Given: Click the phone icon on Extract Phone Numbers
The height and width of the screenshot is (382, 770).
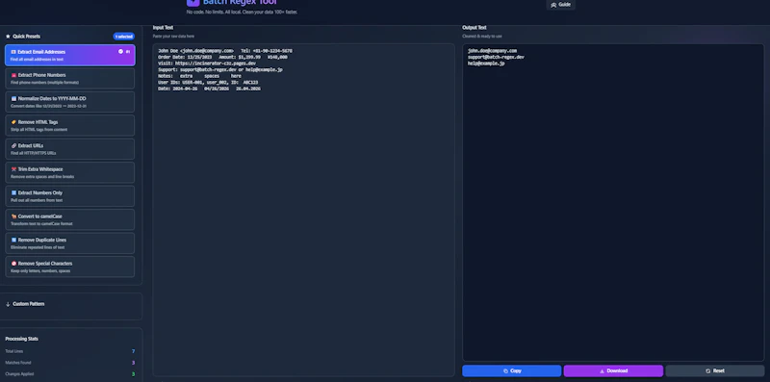Looking at the screenshot, I should point(13,75).
